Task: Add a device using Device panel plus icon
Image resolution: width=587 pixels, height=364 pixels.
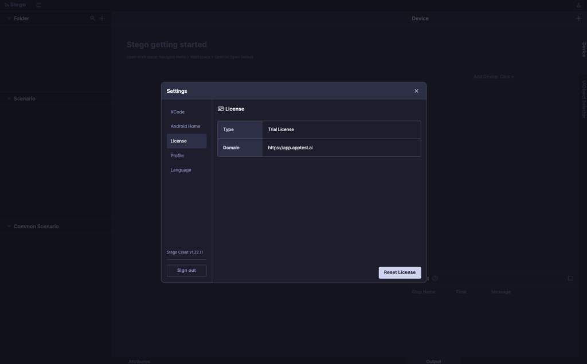Action: pyautogui.click(x=578, y=18)
